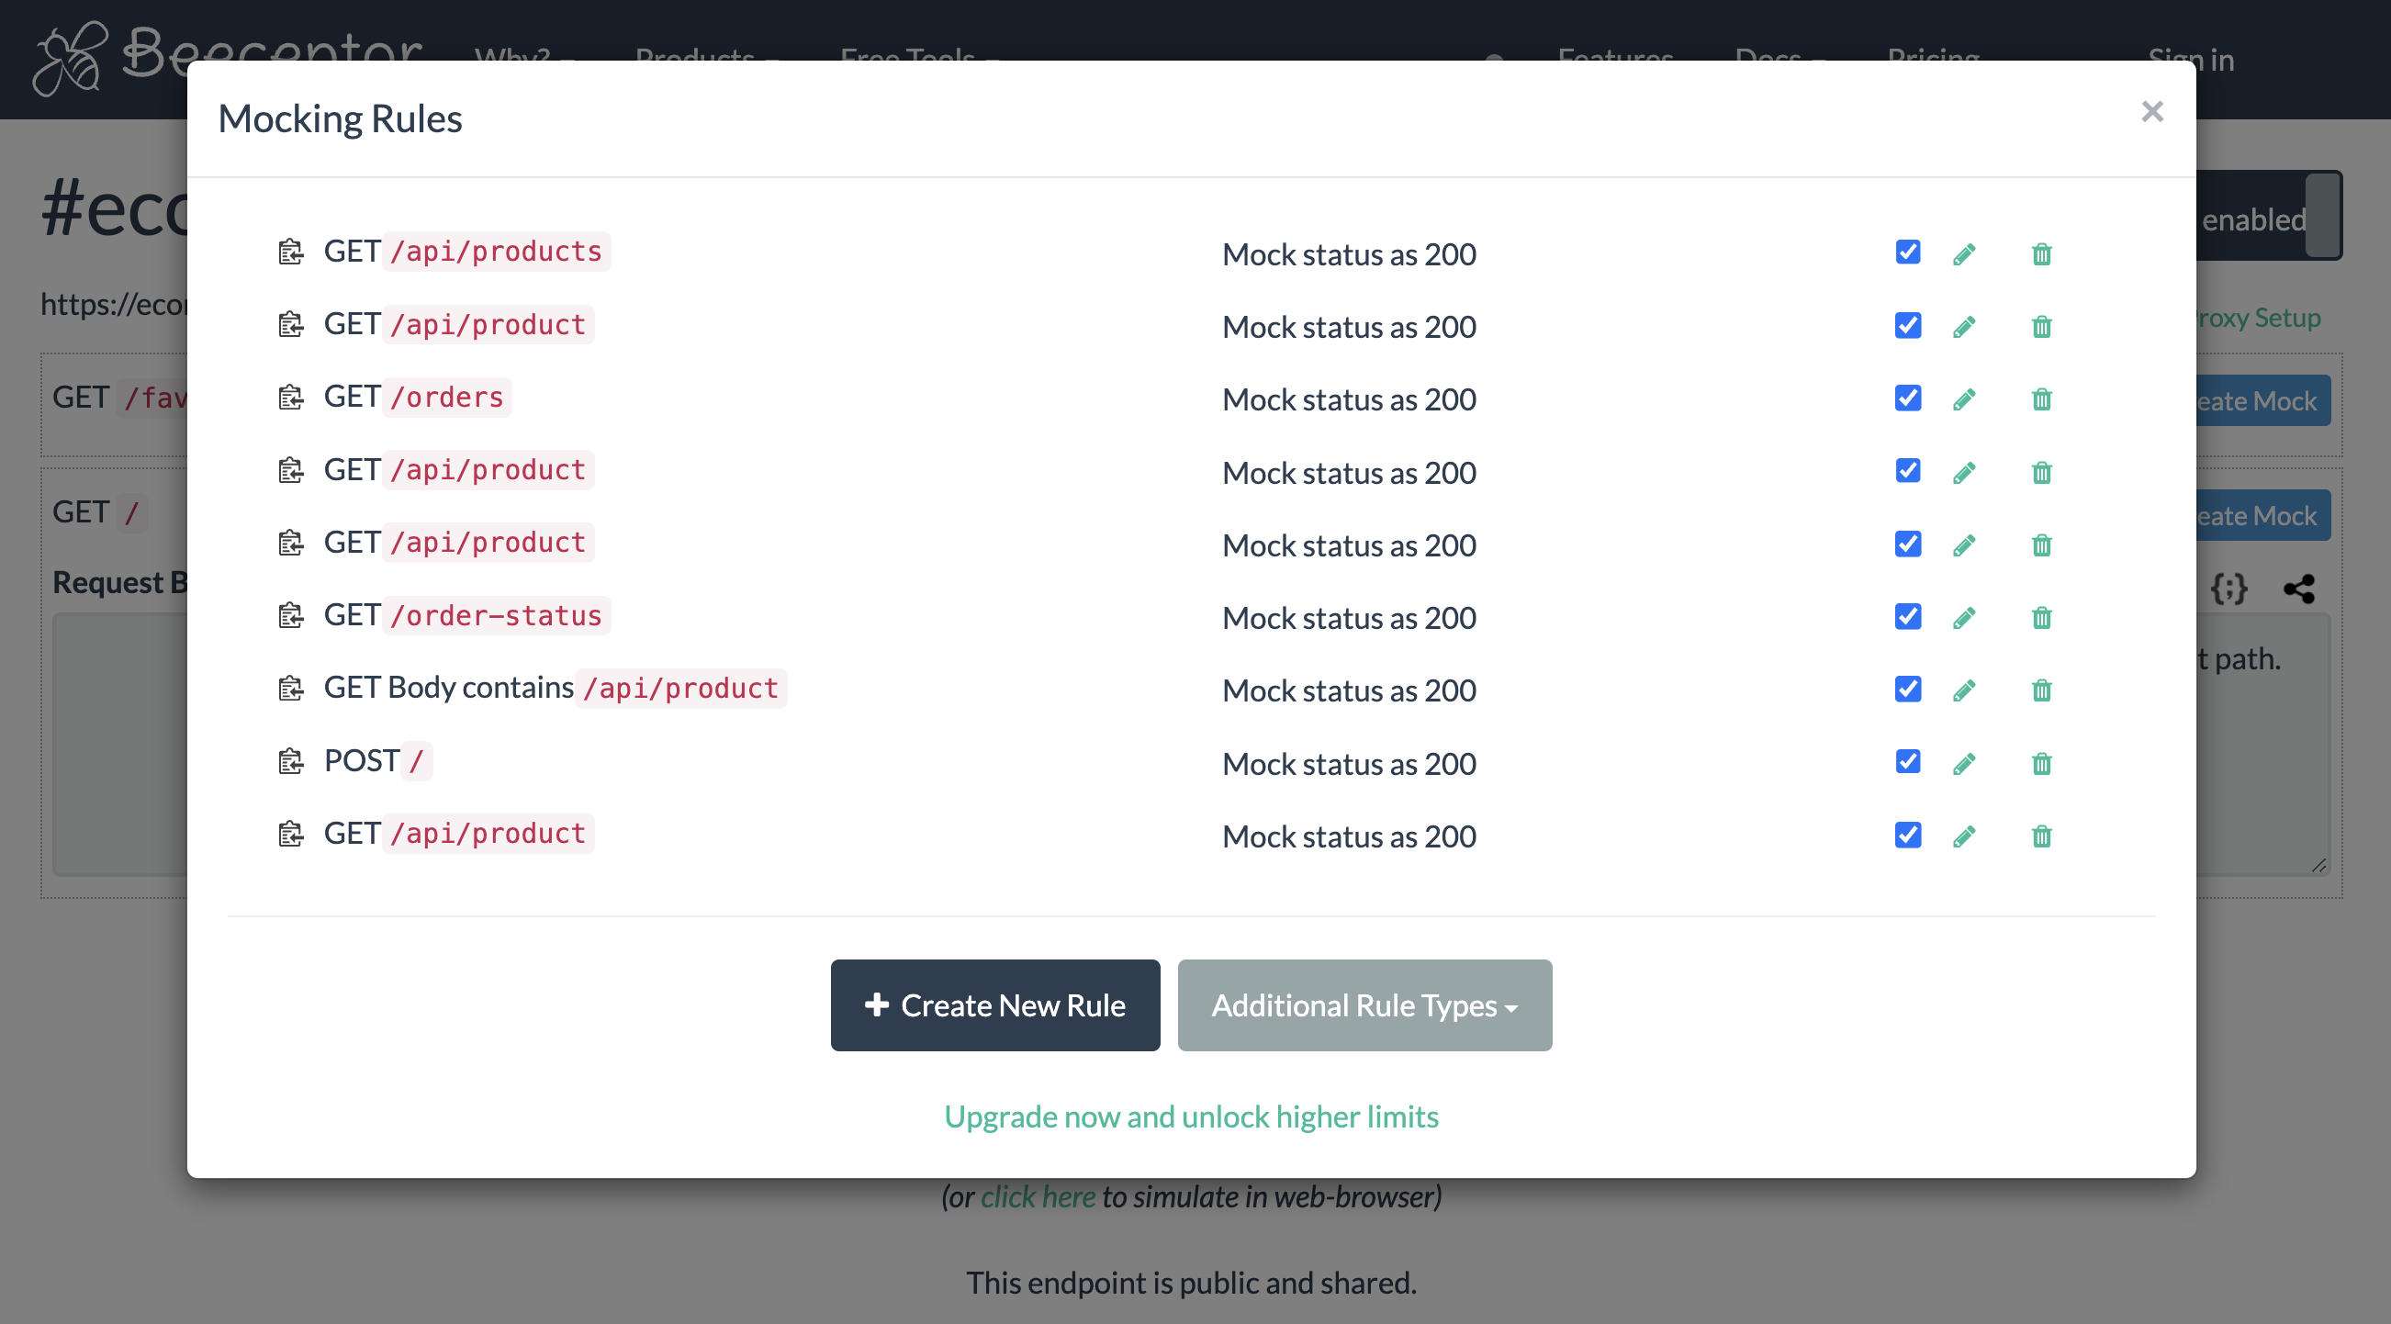Toggle the GET /order-status rule checkbox

1906,615
